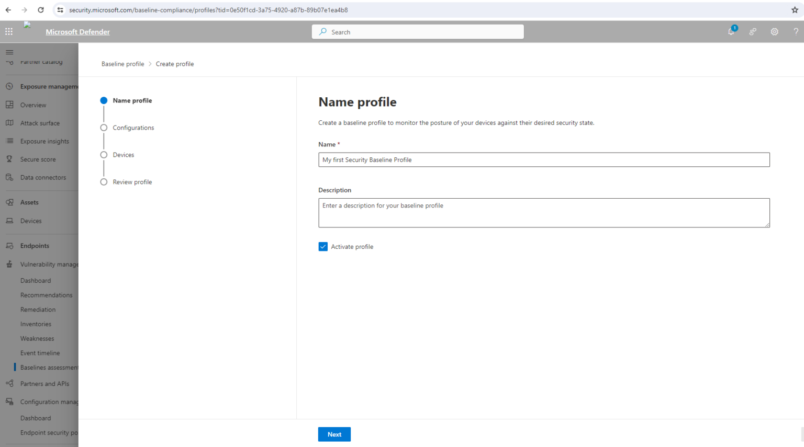Select the Data connectors icon
804x447 pixels.
(9, 177)
